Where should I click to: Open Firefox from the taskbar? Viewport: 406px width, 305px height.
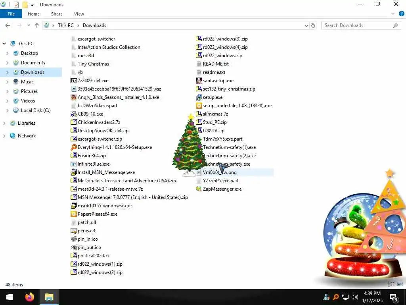coord(29,297)
